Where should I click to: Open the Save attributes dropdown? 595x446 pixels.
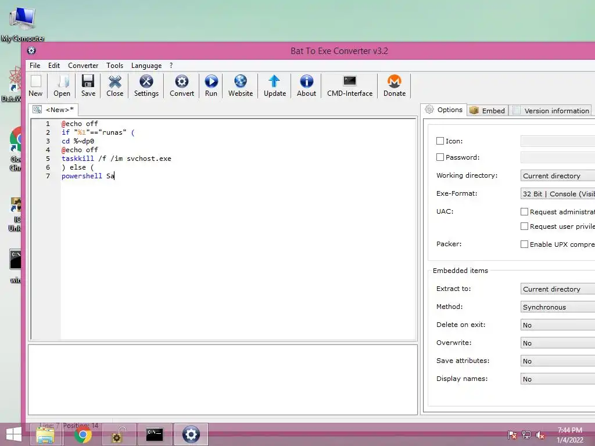558,361
